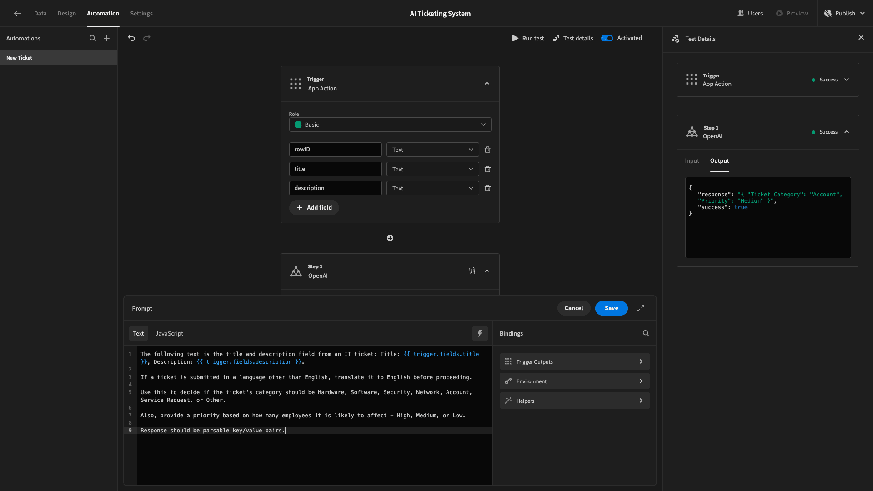Screen dimensions: 873x491
Task: Add a step via the plus connector
Action: [390, 238]
